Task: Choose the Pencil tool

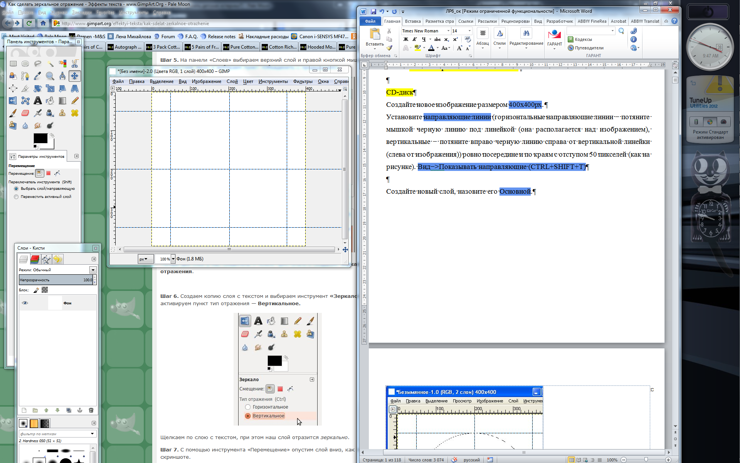Action: pyautogui.click(x=75, y=101)
